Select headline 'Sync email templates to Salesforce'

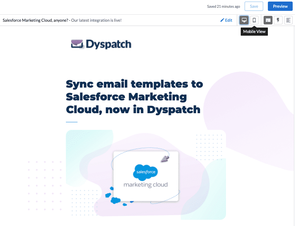point(135,97)
